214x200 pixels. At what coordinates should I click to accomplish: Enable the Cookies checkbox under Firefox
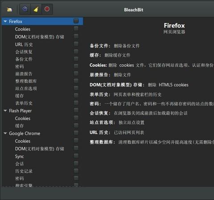pyautogui.click(x=76, y=28)
